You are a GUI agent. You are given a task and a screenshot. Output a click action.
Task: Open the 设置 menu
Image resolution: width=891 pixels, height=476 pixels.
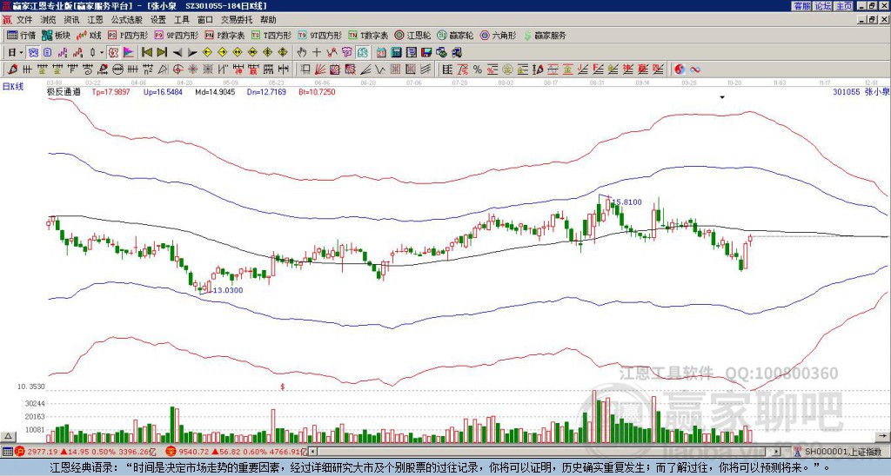158,20
